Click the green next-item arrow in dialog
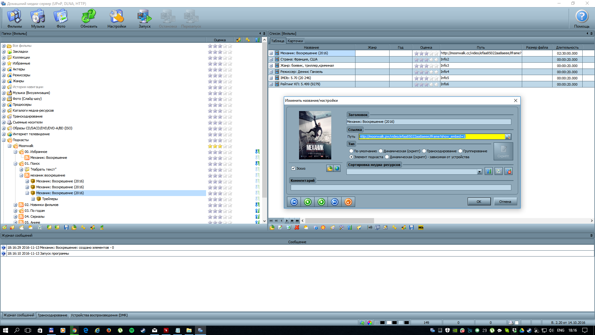This screenshot has height=335, width=595. point(321,202)
